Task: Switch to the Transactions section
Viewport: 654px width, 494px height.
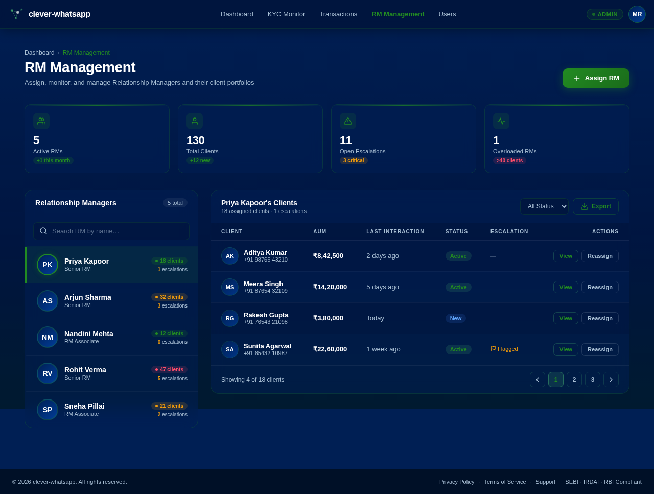Action: pyautogui.click(x=338, y=14)
